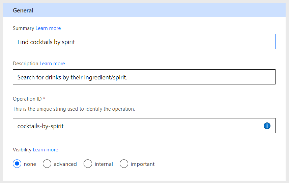
Task: Open the Description Learn more link
Action: pos(52,64)
